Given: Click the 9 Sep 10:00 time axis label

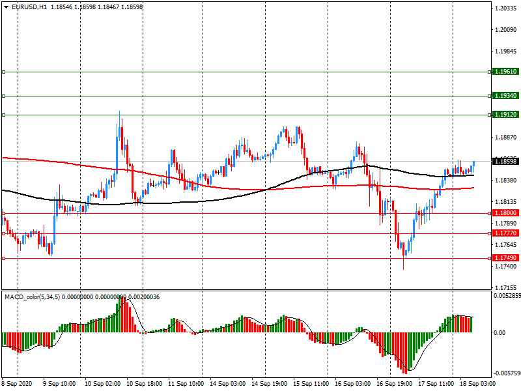Looking at the screenshot, I should coord(59,384).
